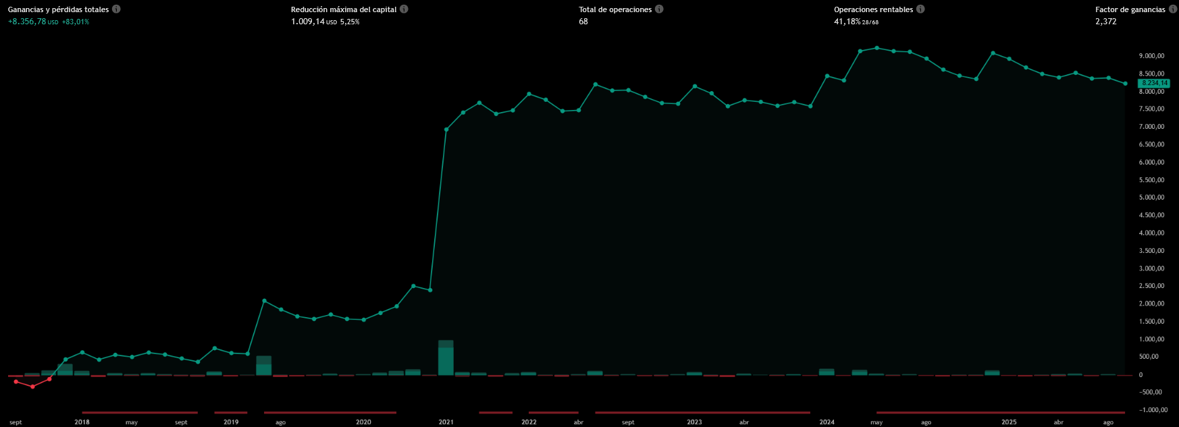The height and width of the screenshot is (427, 1179).
Task: Click the 9.000,00 value axis label
Action: pyautogui.click(x=1151, y=56)
